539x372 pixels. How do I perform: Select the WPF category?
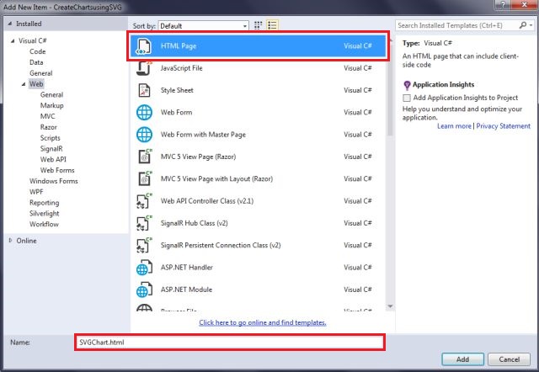pyautogui.click(x=36, y=192)
